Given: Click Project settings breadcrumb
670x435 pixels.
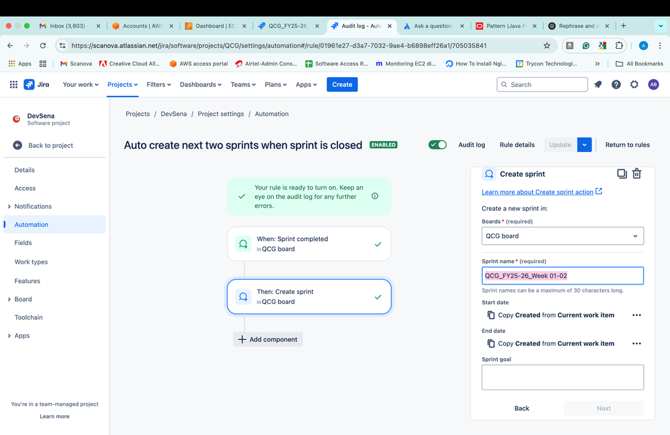Looking at the screenshot, I should 221,114.
